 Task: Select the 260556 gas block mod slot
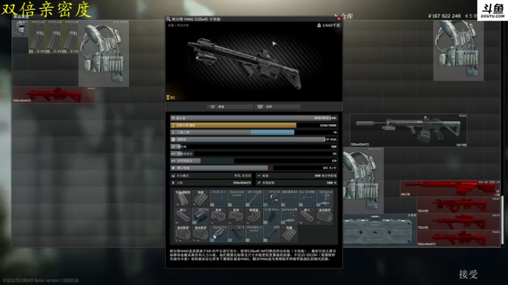point(201,216)
